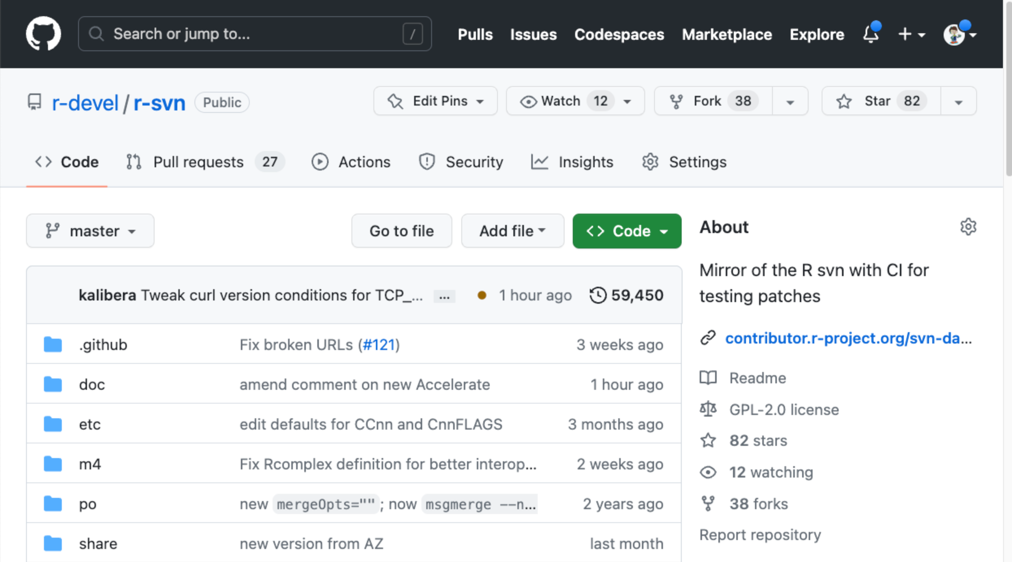Click the Go to file button
This screenshot has height=562, width=1012.
pos(401,231)
